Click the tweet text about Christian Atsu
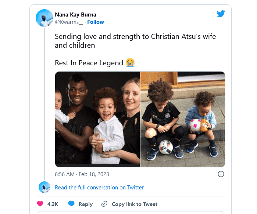This screenshot has width=257, height=214. tap(135, 41)
